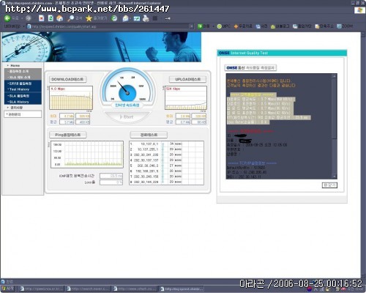
Task: Click the Print icon in toolbar
Action: click(146, 18)
